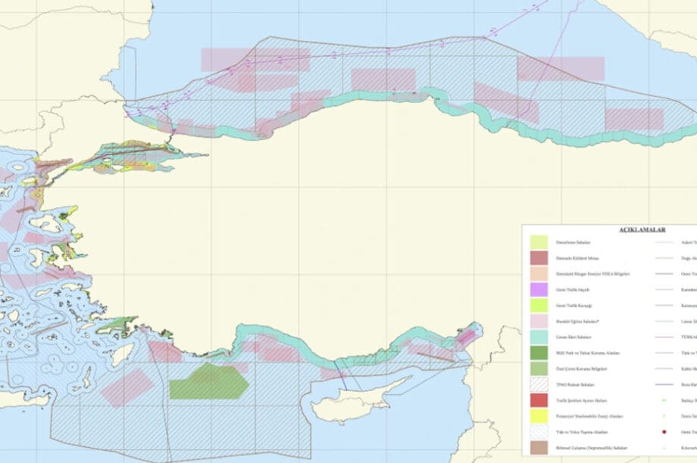The image size is (697, 463).
Task: Select the turquoise Liman İdari Sahaları swatch
Action: tap(539, 337)
